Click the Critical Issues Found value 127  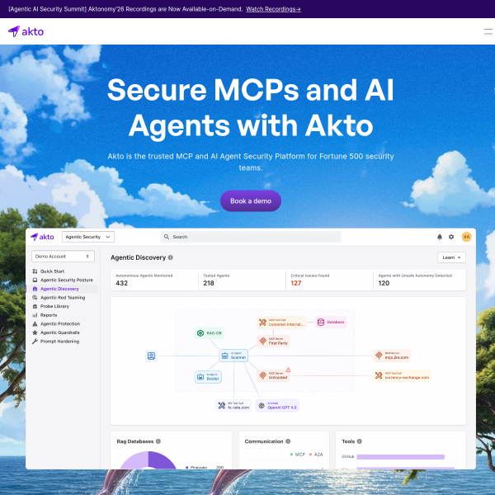coord(296,283)
